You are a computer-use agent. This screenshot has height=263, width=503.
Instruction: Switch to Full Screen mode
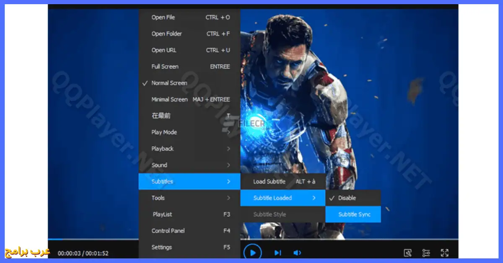coord(189,67)
